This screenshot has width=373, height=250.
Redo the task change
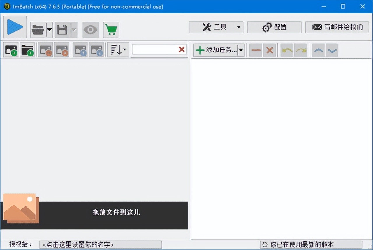point(301,50)
